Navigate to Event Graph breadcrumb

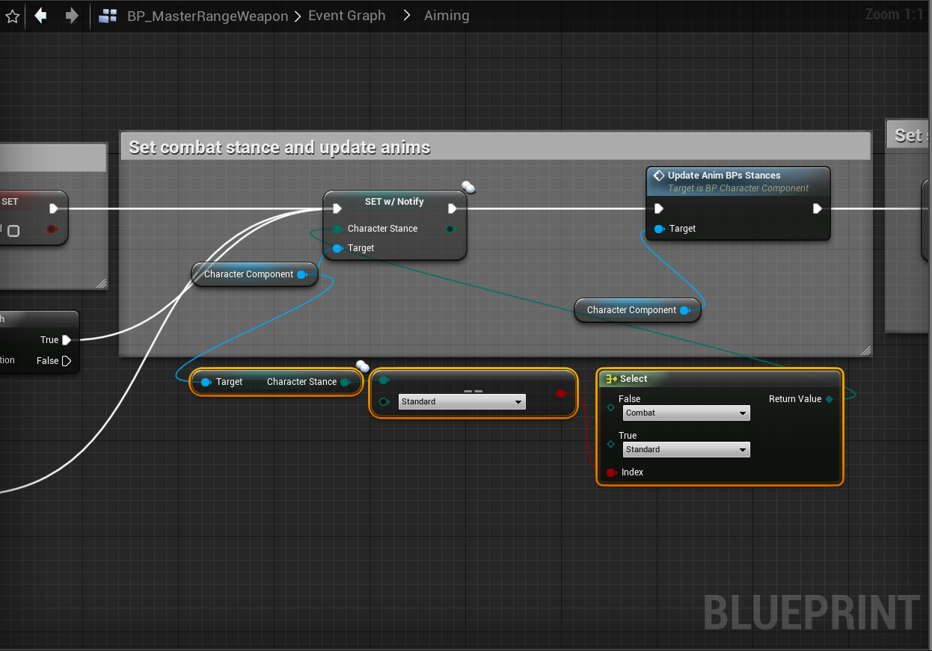click(346, 16)
